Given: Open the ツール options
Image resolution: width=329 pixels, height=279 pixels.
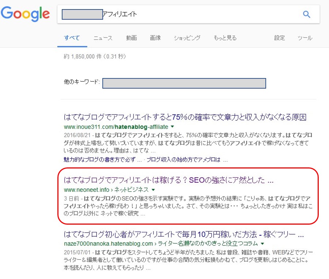Looking at the screenshot, I should 305,38.
